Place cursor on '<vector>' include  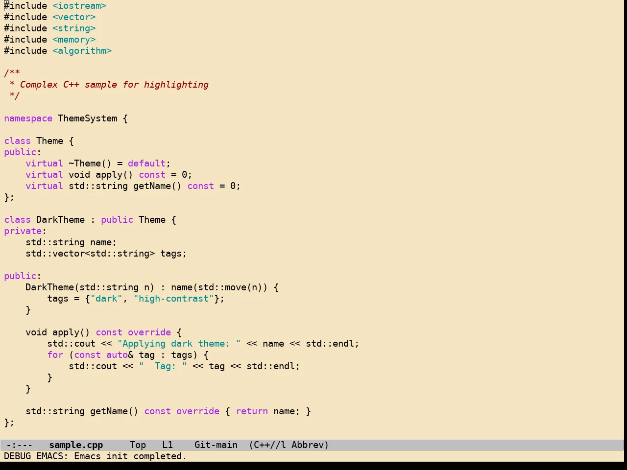74,17
